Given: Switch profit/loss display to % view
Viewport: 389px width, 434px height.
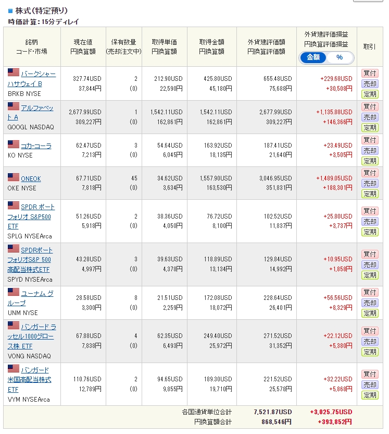Looking at the screenshot, I should pos(340,57).
